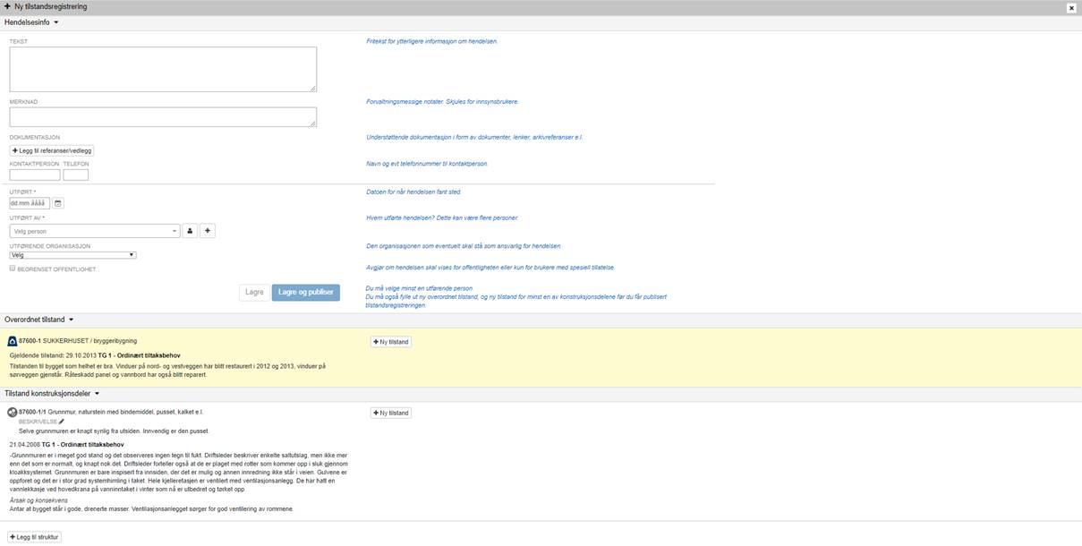Click plus icon in Ny tilstandsregistrering header
This screenshot has height=546, width=1082.
(x=7, y=6)
